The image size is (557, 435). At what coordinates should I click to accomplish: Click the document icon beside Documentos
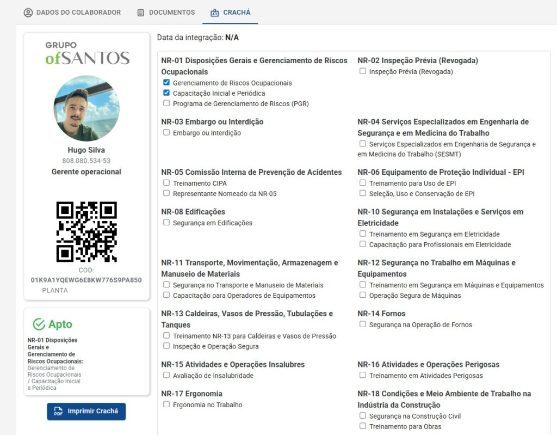coord(141,13)
